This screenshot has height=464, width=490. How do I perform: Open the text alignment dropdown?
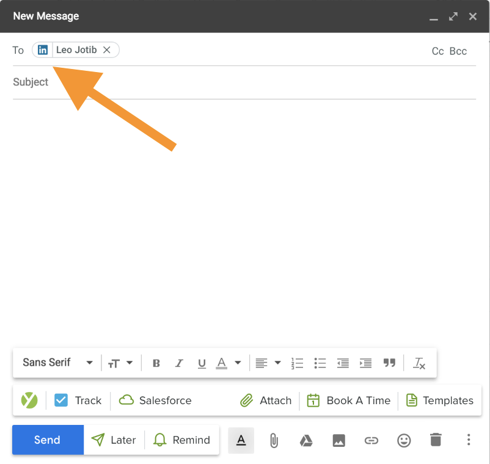[x=268, y=363]
